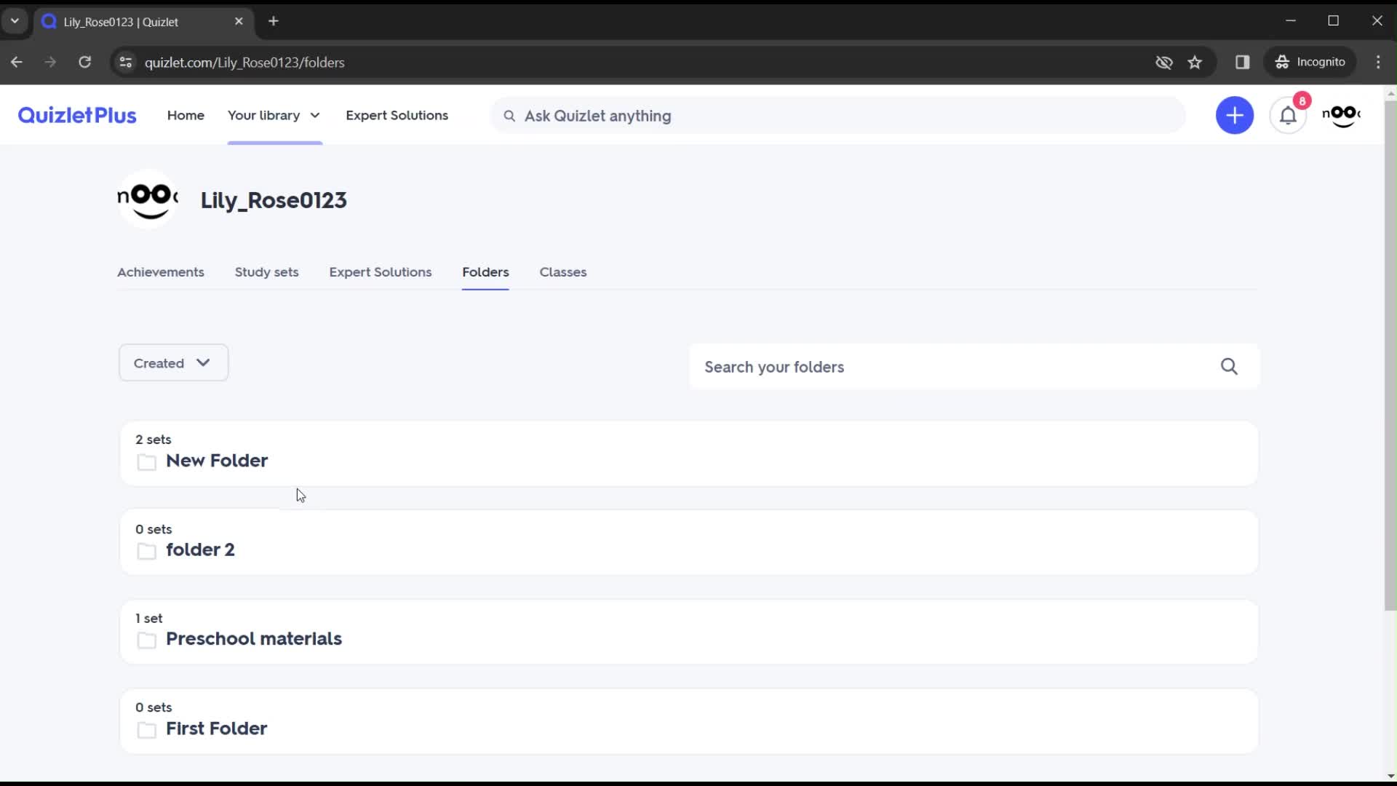Click the create new content plus icon
1397x786 pixels.
click(1235, 115)
